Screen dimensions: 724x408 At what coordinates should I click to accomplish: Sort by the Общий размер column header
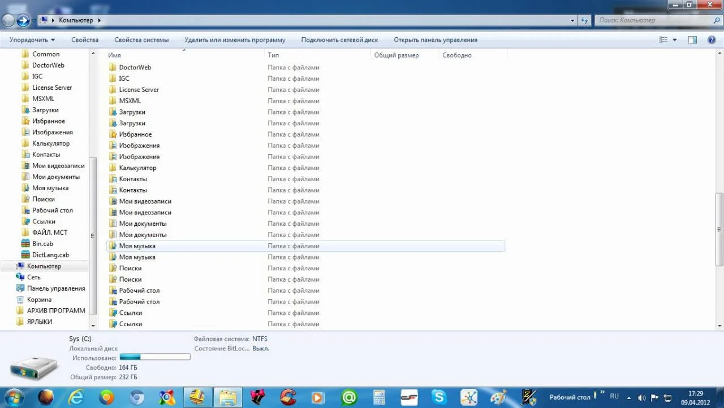click(x=404, y=55)
